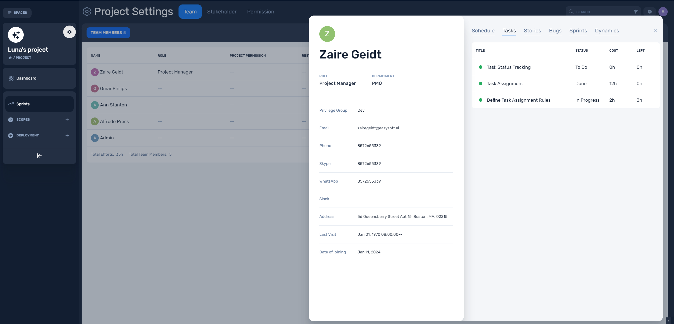Click Luna's project sparkle logo
674x324 pixels.
tap(16, 35)
